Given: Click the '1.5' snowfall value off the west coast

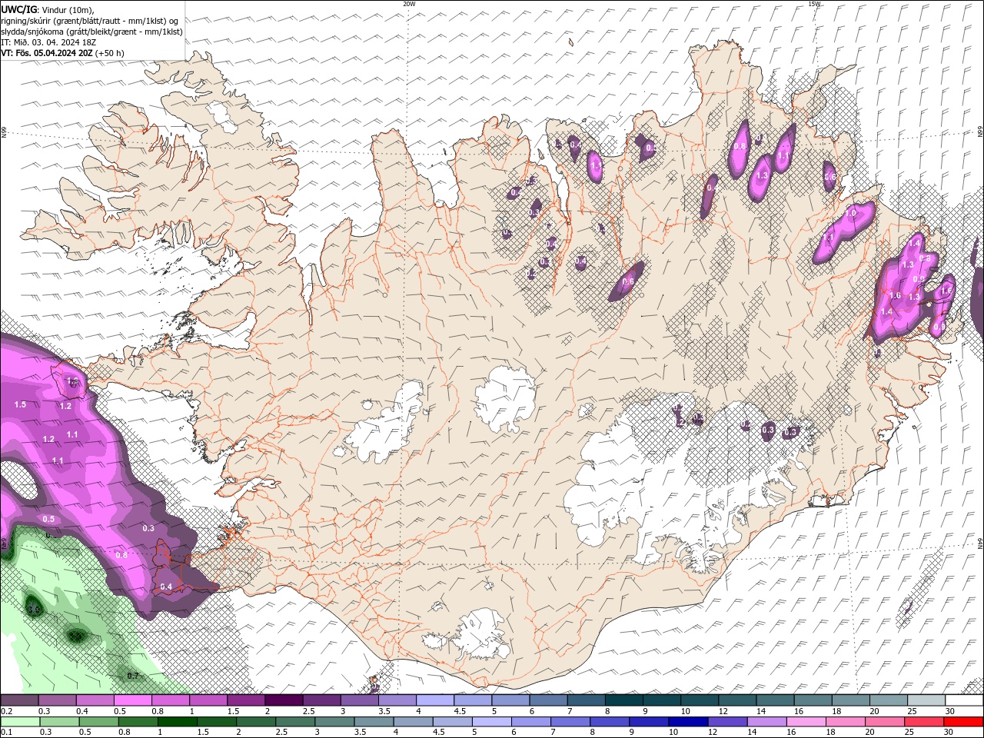Looking at the screenshot, I should pyautogui.click(x=20, y=404).
